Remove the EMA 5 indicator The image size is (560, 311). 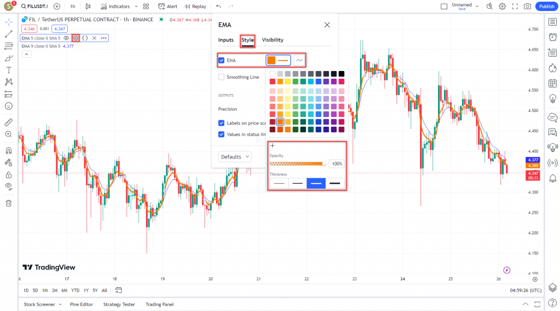pos(94,38)
